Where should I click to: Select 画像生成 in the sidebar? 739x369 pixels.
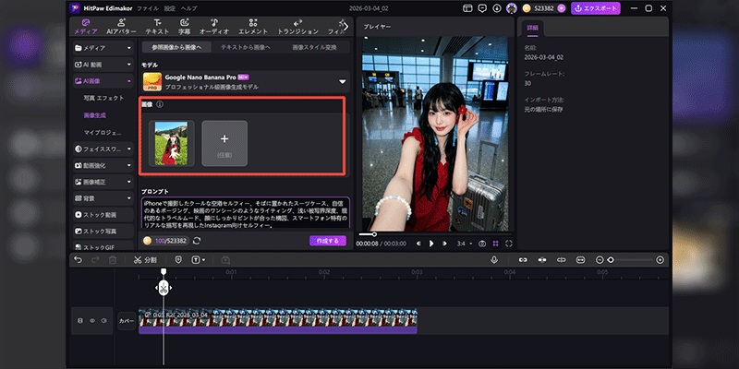tap(95, 114)
